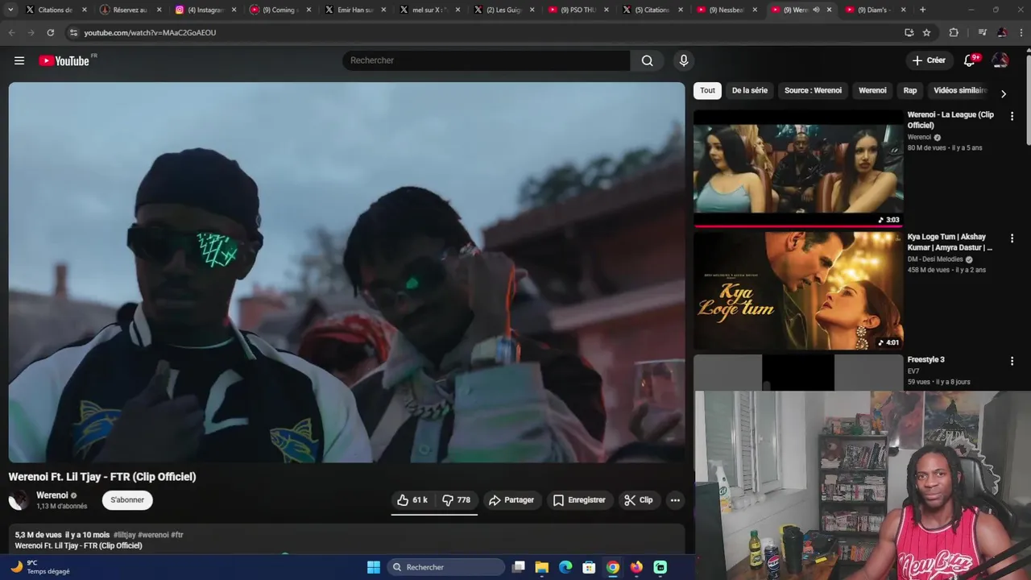Select the Tout filter chip
Viewport: 1031px width, 580px height.
click(x=707, y=90)
